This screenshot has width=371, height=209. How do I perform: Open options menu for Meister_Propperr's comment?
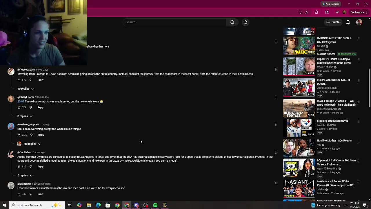coord(276,124)
